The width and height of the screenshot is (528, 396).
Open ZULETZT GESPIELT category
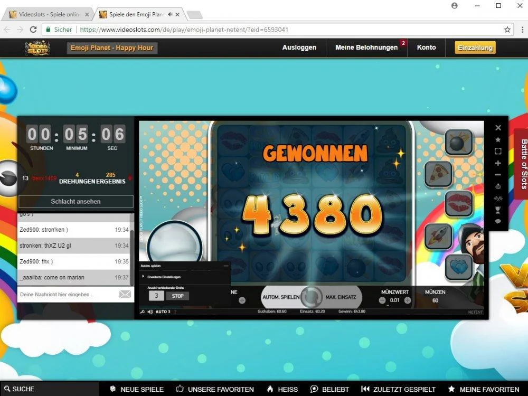click(398, 389)
